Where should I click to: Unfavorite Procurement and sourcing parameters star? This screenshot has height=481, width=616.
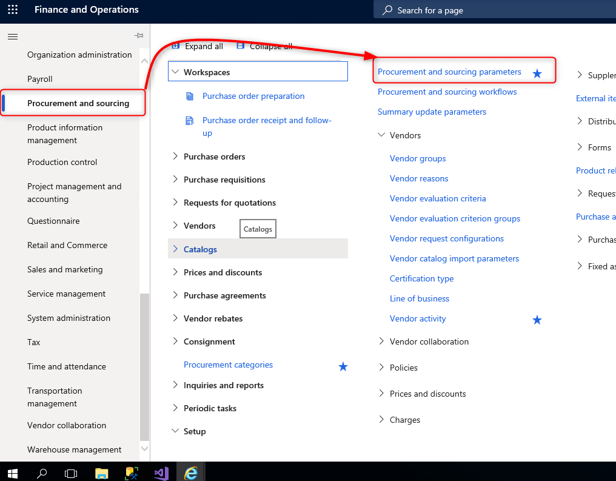[537, 73]
